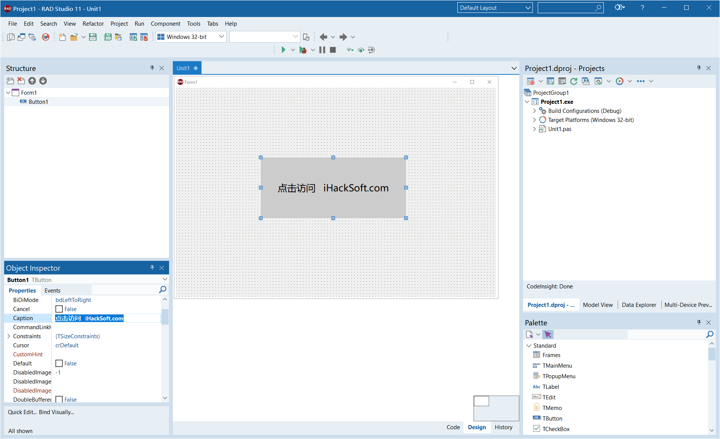This screenshot has width=720, height=439.
Task: Toggle the Cancel property checkbox
Action: (x=59, y=309)
